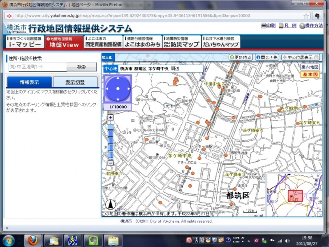329x247 pixels.
Task: Click the 最大化 maximize map button
Action: [x=108, y=57]
